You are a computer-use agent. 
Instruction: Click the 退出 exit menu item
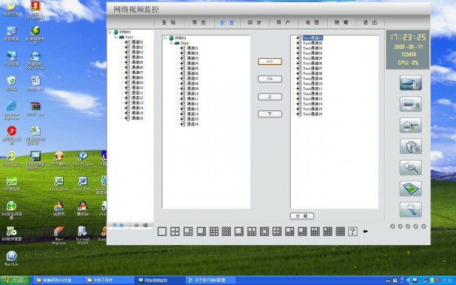(370, 22)
